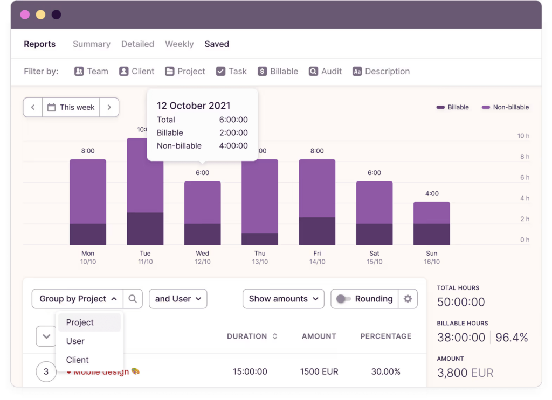Open the Audit filter

coord(325,71)
